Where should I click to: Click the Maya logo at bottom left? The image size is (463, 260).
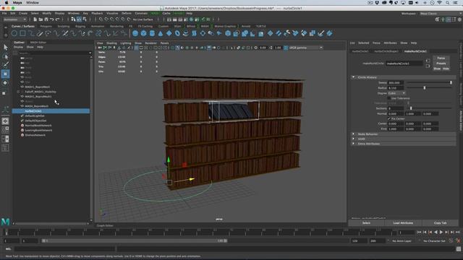(x=5, y=222)
